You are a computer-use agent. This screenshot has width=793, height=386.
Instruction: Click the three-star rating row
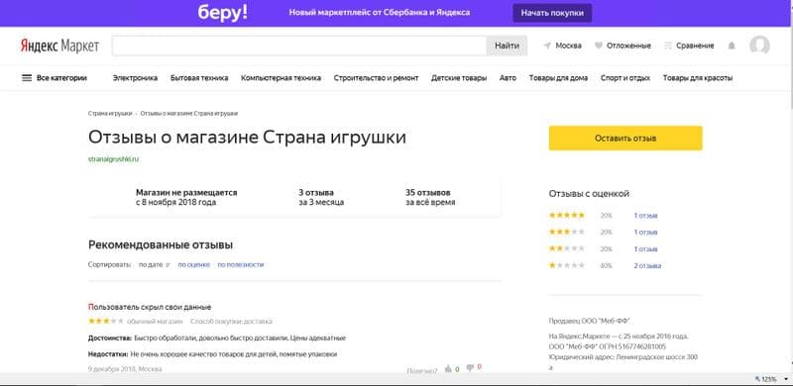pyautogui.click(x=566, y=232)
